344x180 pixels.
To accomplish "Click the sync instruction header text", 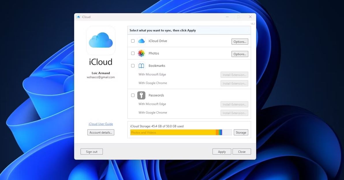I will (162, 31).
